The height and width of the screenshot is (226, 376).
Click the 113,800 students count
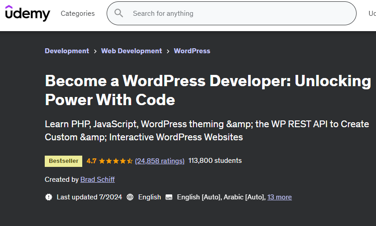point(215,161)
